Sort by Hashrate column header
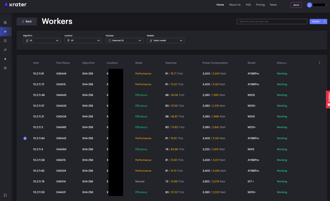 [x=171, y=63]
